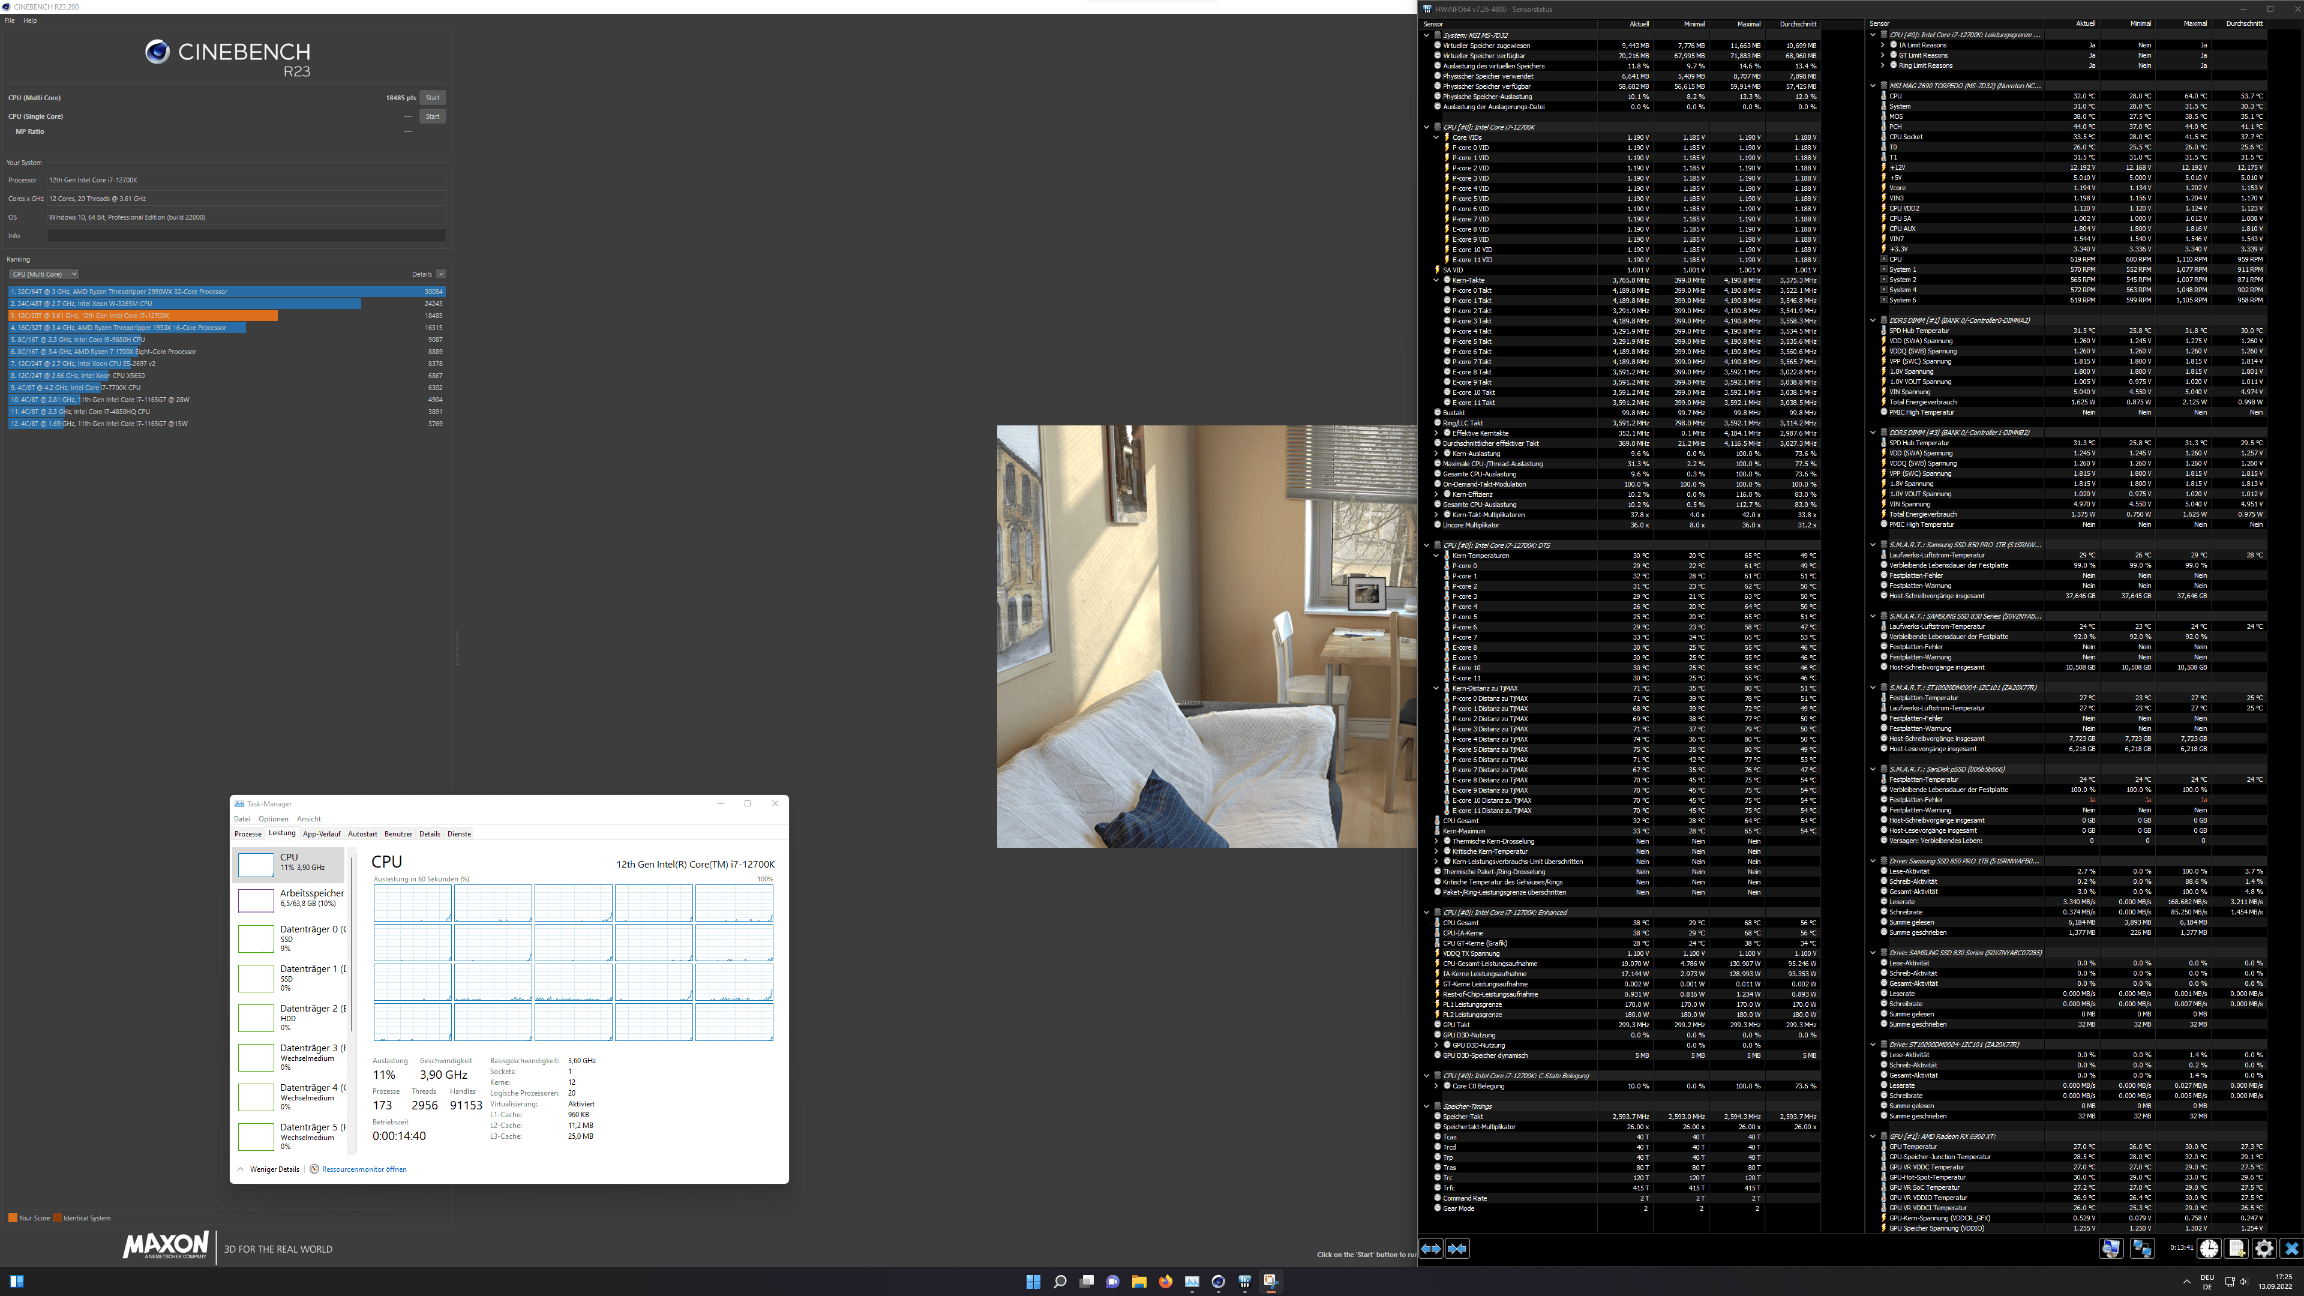Collapse the Kern-Takte tree node
This screenshot has height=1296, width=2304.
click(1436, 280)
